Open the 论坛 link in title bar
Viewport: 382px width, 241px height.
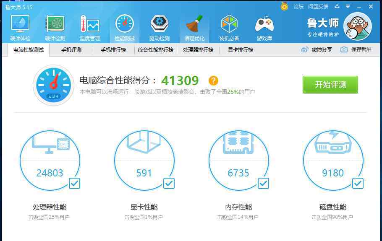click(x=298, y=7)
